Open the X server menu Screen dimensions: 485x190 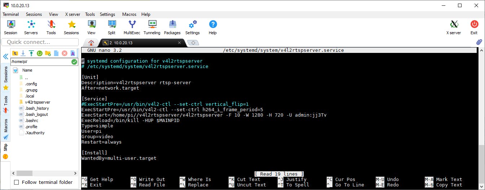pyautogui.click(x=72, y=14)
